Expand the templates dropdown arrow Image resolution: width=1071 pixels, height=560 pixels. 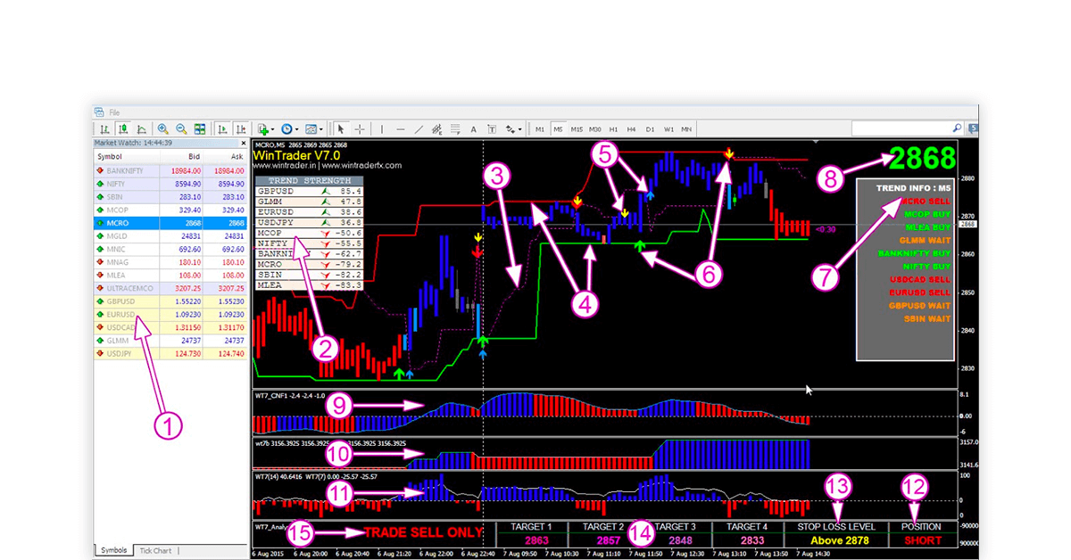[322, 129]
